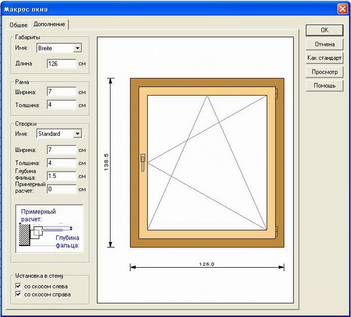Click the 'Как стандарт' button
Screen dimensions: 351x317
(x=324, y=58)
